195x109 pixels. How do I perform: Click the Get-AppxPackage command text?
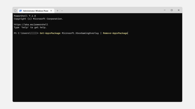(x=50, y=33)
